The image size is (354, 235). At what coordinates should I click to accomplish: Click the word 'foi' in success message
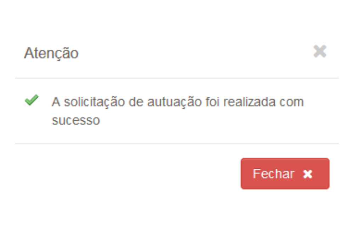point(212,102)
